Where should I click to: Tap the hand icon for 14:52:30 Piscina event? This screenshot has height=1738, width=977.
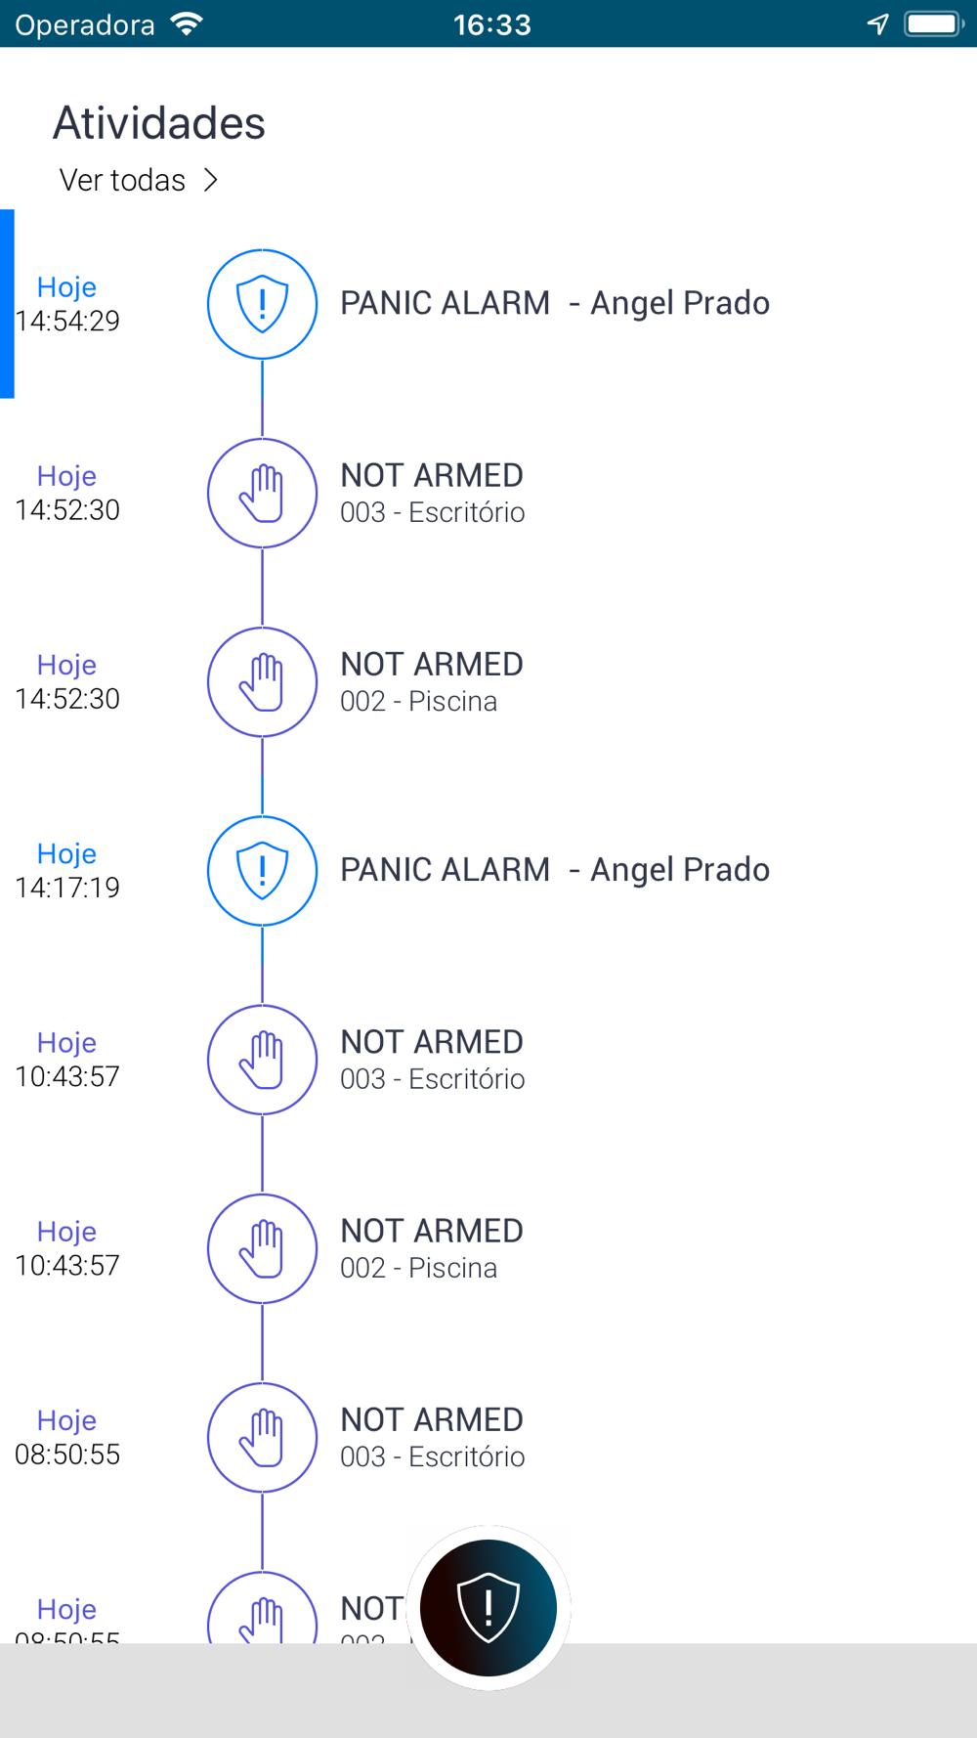pos(262,681)
